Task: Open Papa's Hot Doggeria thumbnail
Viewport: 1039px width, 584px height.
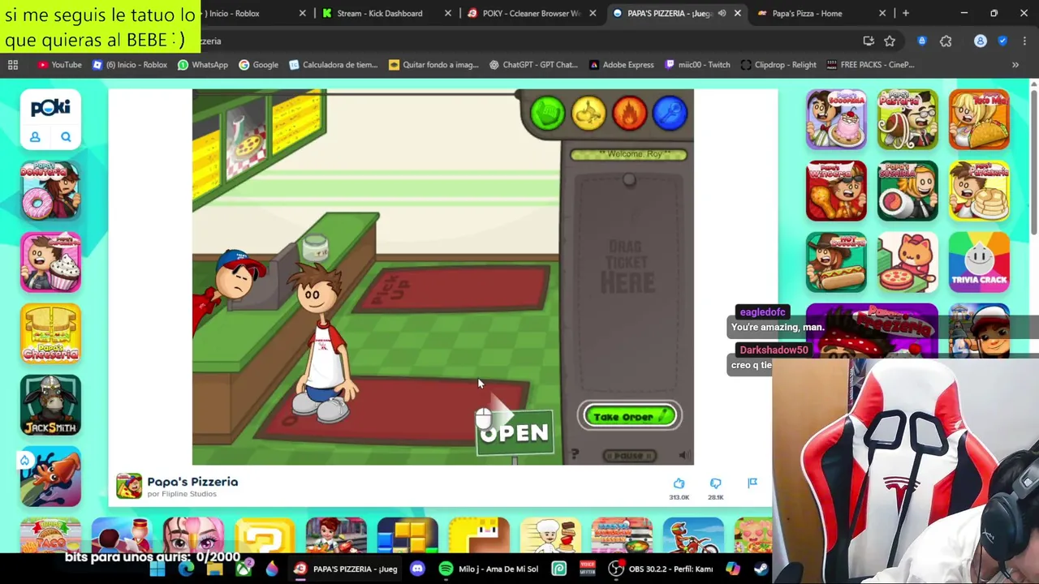Action: (836, 262)
